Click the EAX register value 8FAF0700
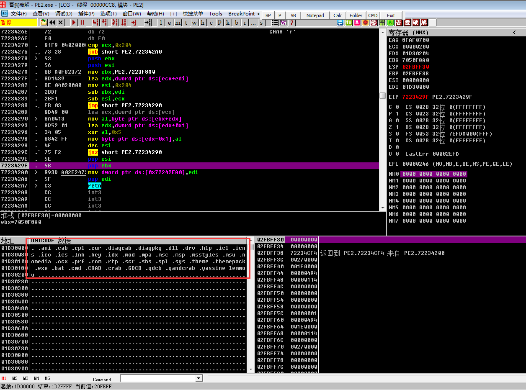526x390 pixels. pyautogui.click(x=416, y=40)
